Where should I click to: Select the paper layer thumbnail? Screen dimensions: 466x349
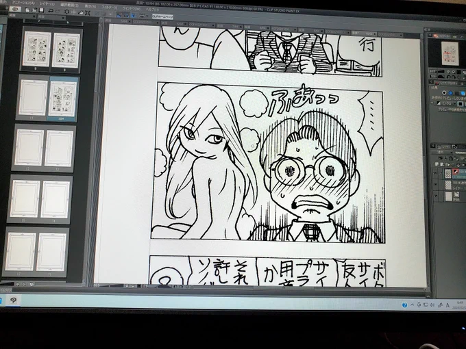point(448,196)
